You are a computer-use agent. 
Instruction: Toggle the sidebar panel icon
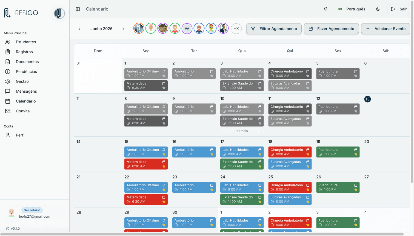click(78, 9)
